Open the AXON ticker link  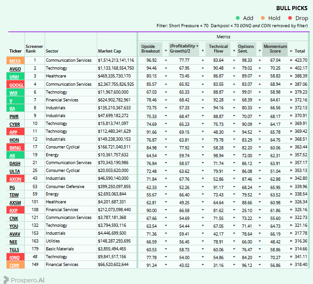[15, 179]
